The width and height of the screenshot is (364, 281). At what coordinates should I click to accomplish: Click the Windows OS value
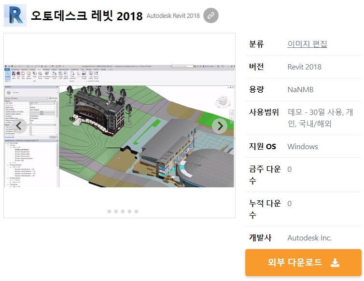[303, 147]
